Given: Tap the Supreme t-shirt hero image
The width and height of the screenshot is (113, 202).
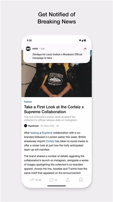Looking at the screenshot, I should [x=56, y=80].
